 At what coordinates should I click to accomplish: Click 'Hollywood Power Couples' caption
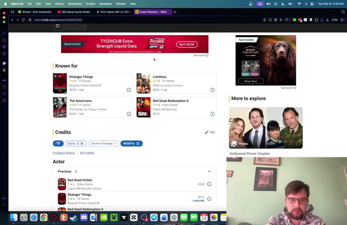(x=250, y=153)
